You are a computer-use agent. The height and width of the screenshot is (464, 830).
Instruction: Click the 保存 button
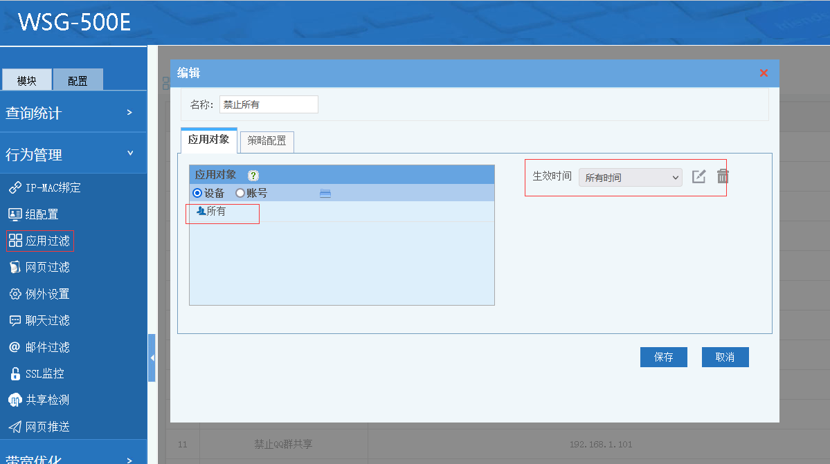[x=663, y=357]
